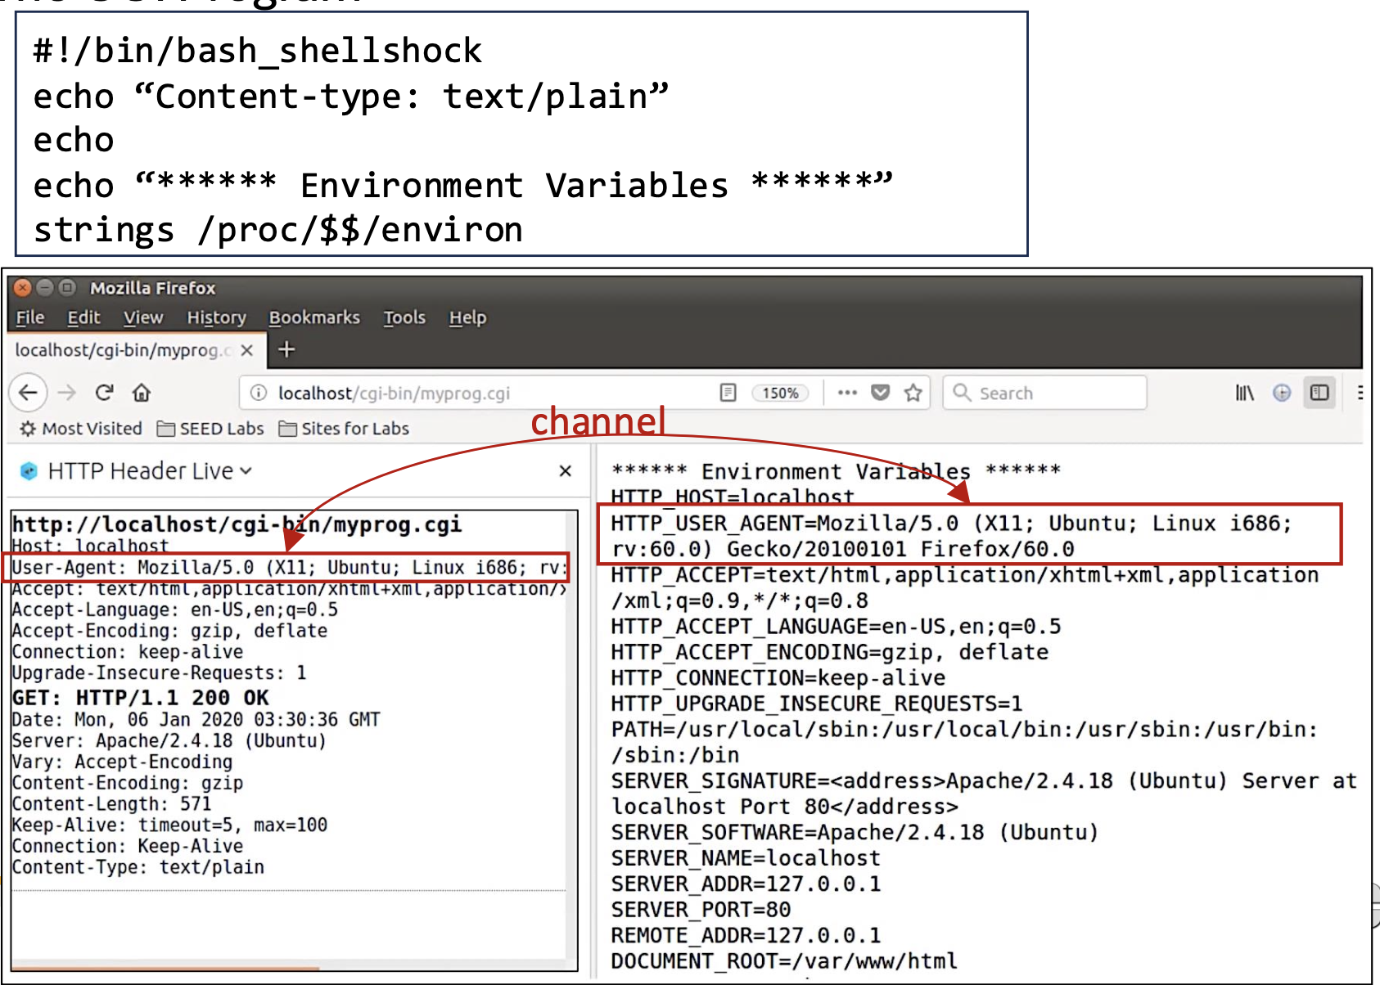This screenshot has width=1380, height=985.
Task: Click HTTP_ACCEPT_LANGUAGE=en-US line on page
Action: coord(836,627)
